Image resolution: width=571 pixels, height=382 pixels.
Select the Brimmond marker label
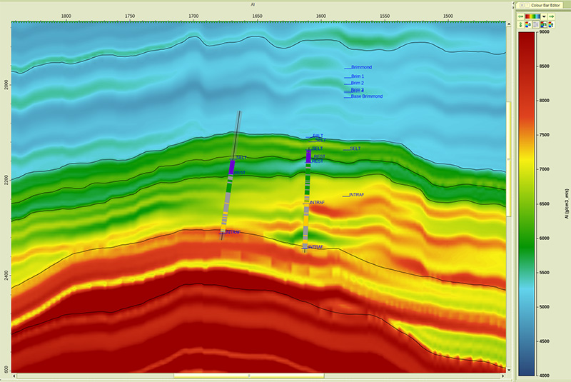[x=361, y=68]
